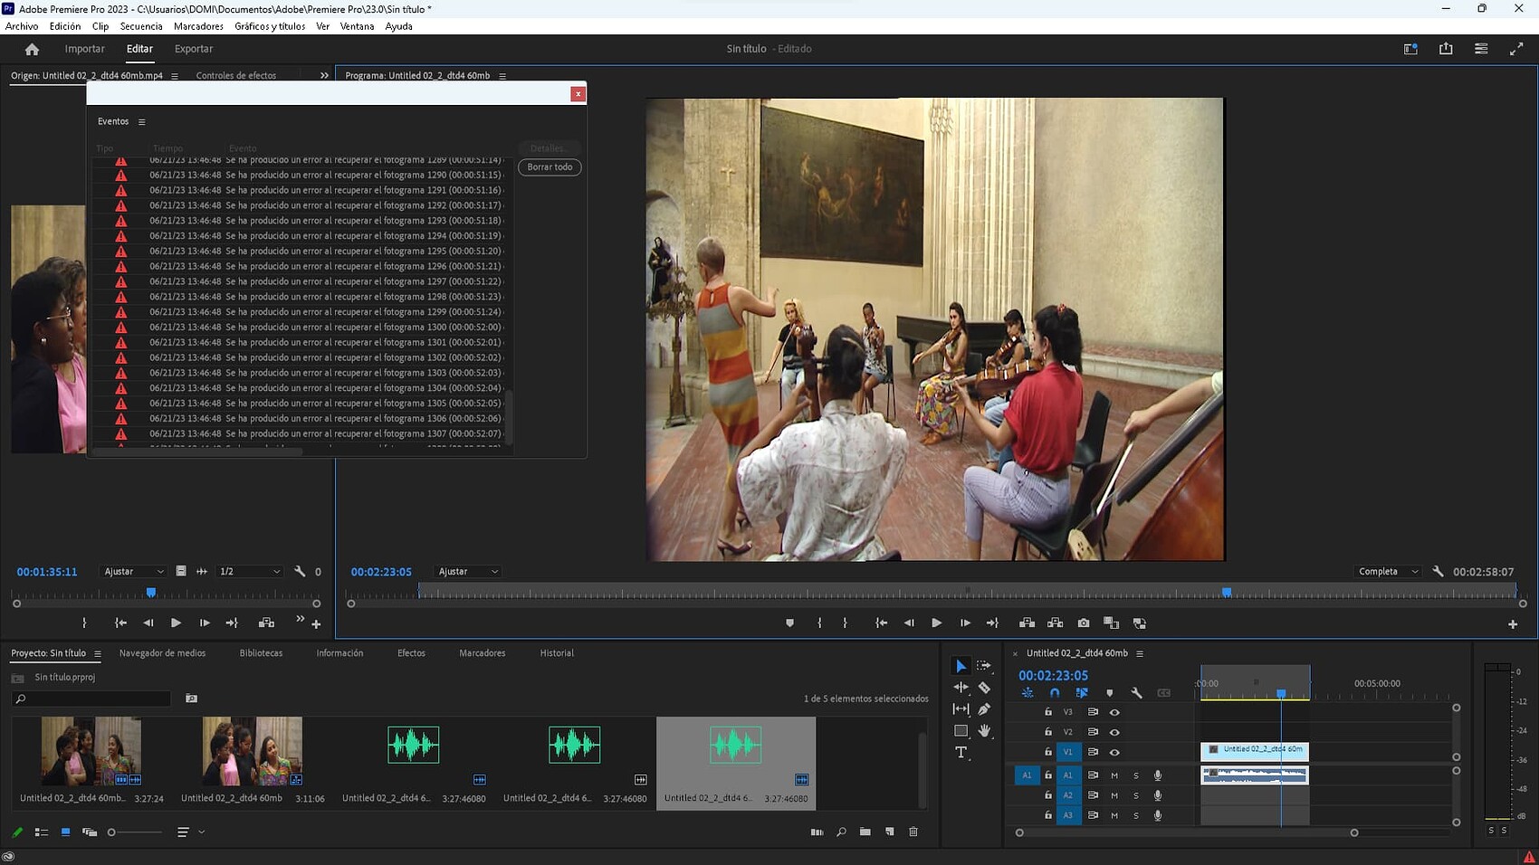Switch project panel to icon view
Image resolution: width=1539 pixels, height=865 pixels.
pos(65,832)
